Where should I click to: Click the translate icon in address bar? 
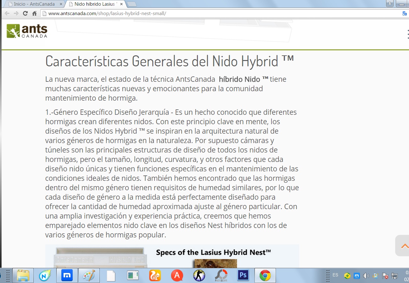point(405,14)
